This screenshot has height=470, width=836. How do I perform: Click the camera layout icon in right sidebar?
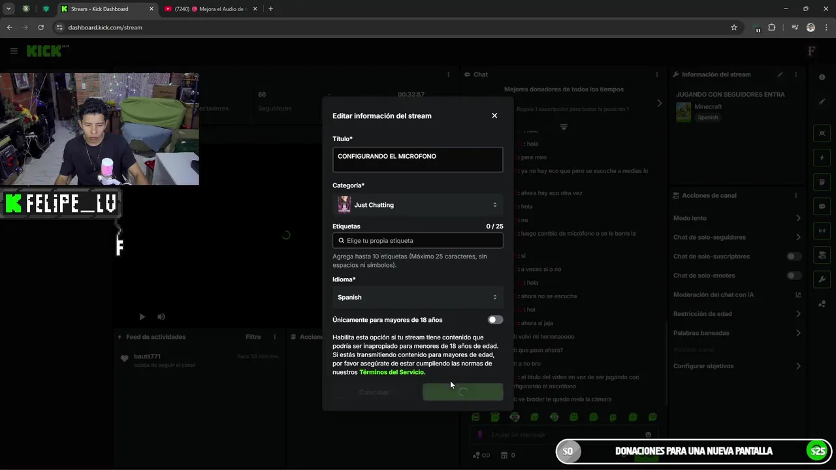822,255
